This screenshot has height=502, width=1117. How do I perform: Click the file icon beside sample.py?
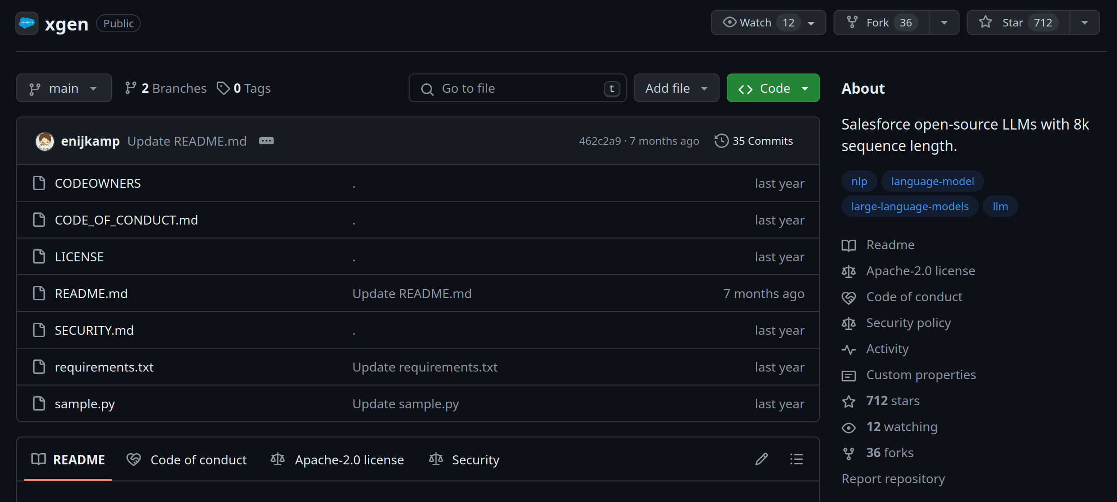pos(39,404)
